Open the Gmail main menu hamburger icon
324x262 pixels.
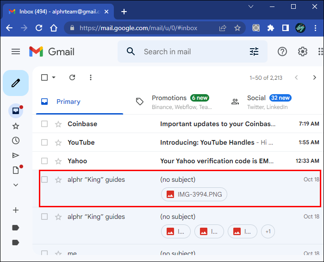(16, 51)
